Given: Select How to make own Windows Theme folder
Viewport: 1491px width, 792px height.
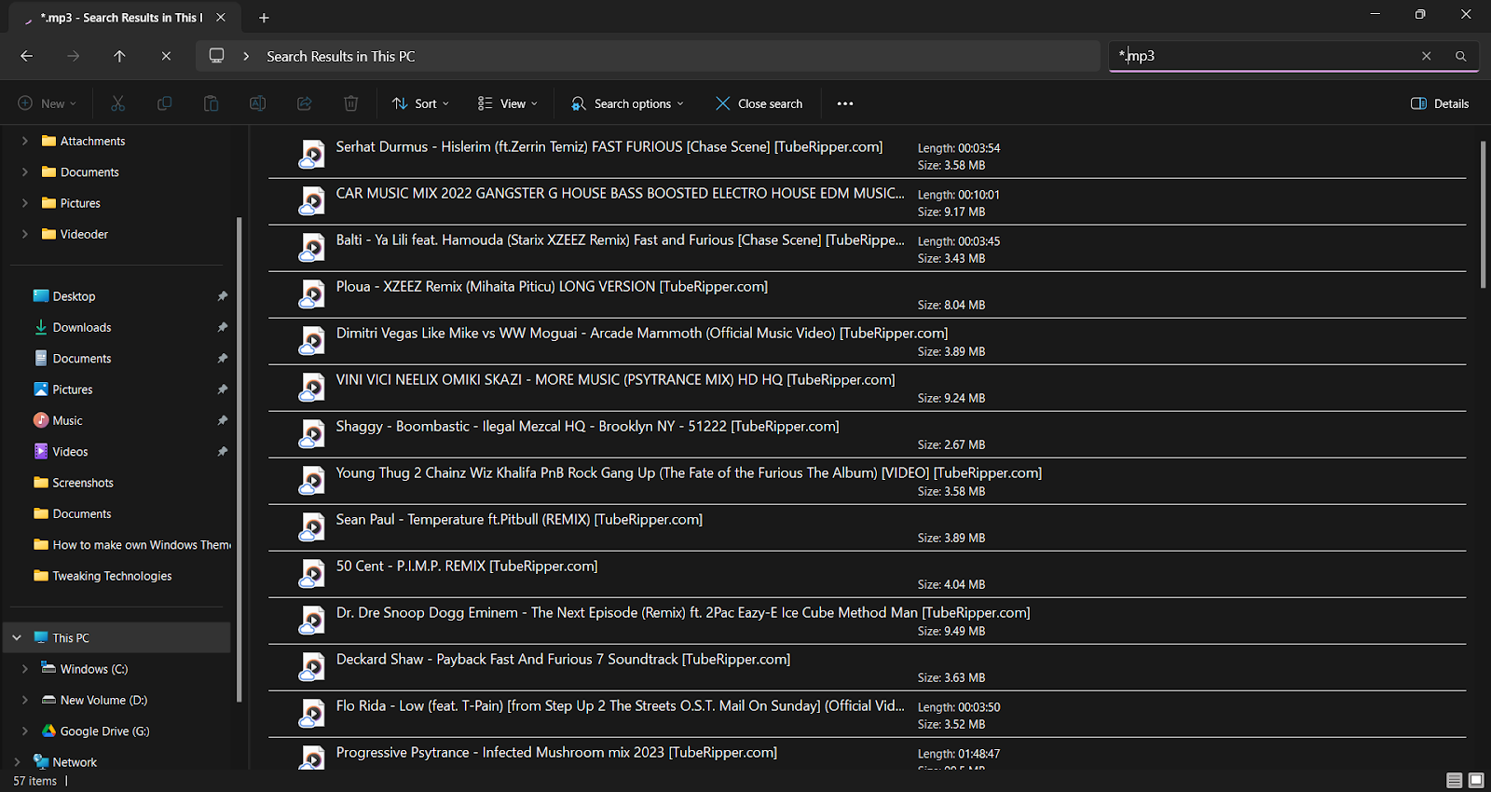Looking at the screenshot, I should (x=132, y=544).
